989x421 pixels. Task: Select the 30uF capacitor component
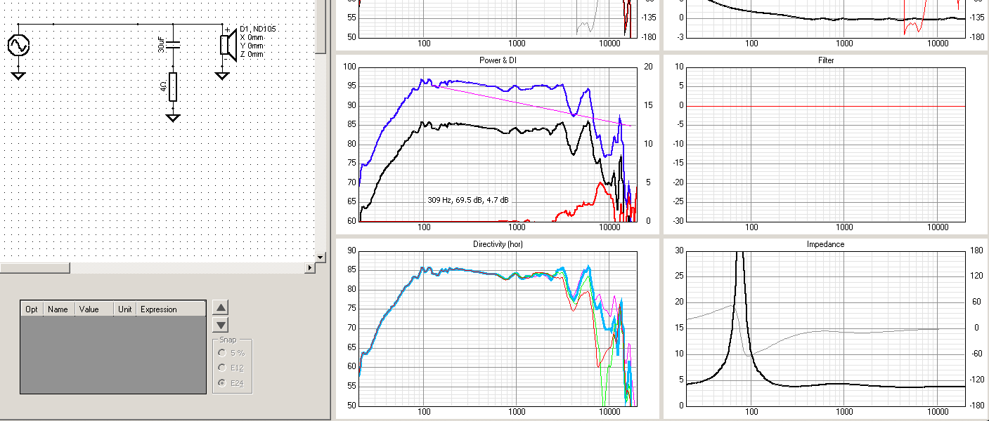tap(173, 46)
